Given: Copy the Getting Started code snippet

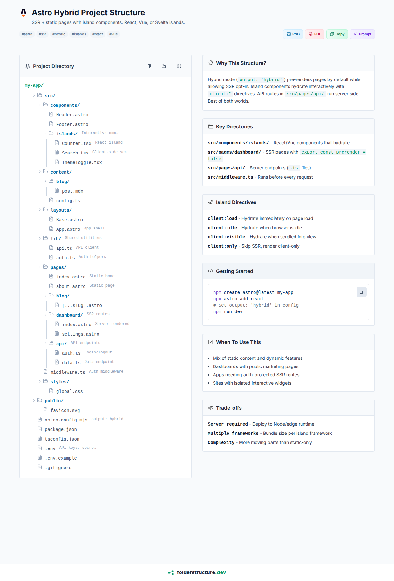Looking at the screenshot, I should [x=361, y=292].
